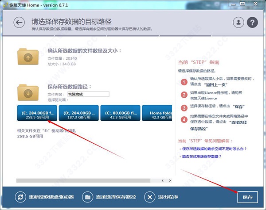Open help with the question mark icon
Viewport: 266px width, 210px height.
tap(252, 23)
